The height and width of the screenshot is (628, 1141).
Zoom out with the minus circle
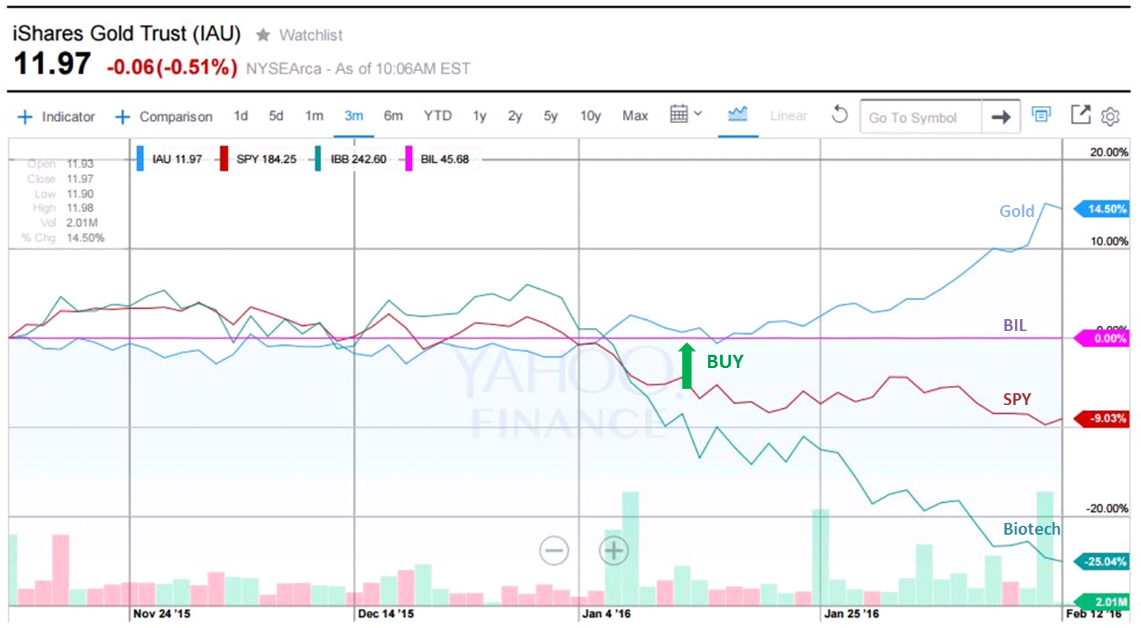(x=554, y=550)
